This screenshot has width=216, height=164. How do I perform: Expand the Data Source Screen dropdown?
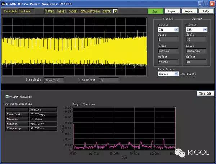pos(176,74)
